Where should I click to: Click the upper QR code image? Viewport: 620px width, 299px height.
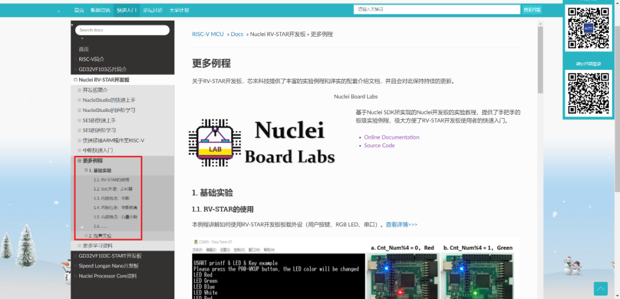point(588,28)
